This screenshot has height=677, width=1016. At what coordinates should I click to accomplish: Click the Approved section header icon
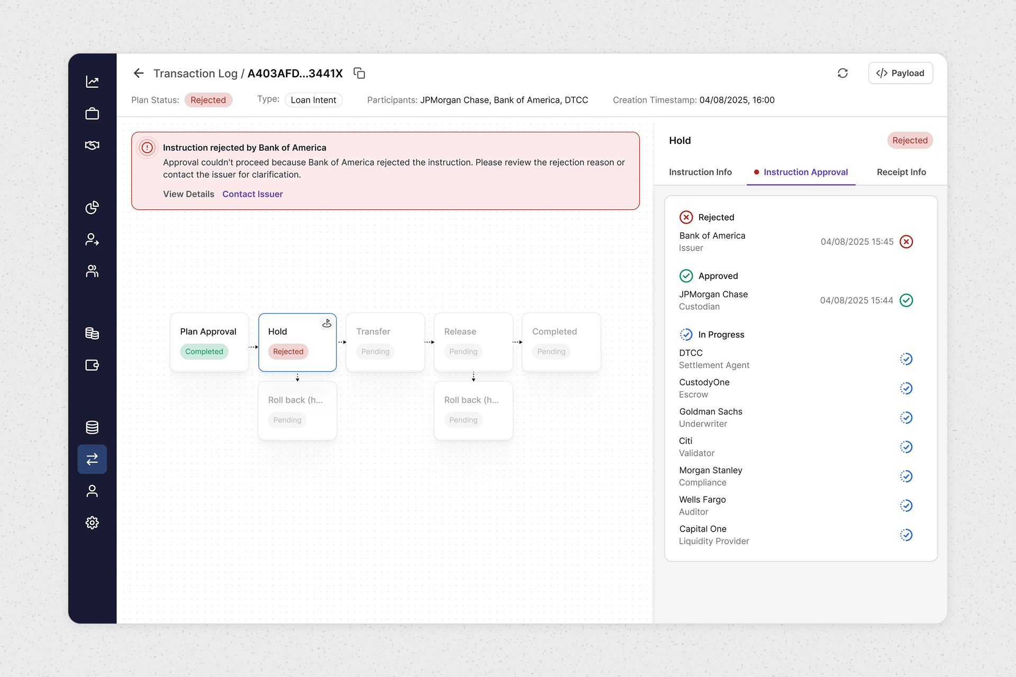[686, 276]
